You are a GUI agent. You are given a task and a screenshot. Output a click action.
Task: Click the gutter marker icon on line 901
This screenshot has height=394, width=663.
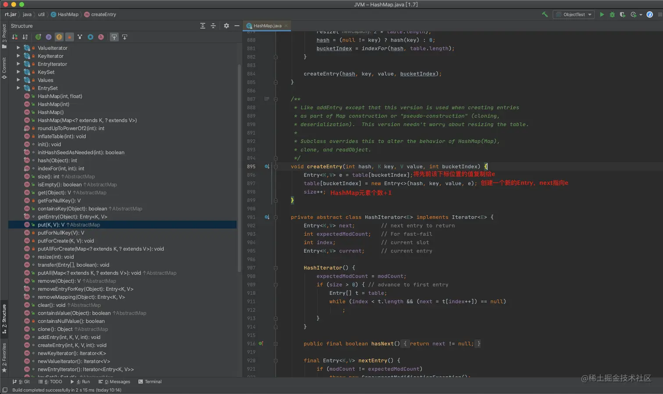267,217
